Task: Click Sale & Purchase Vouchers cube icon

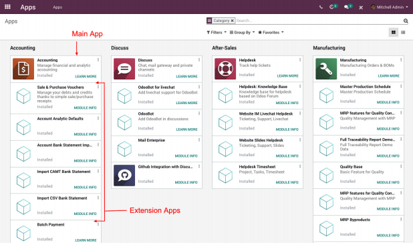Action: (x=23, y=95)
